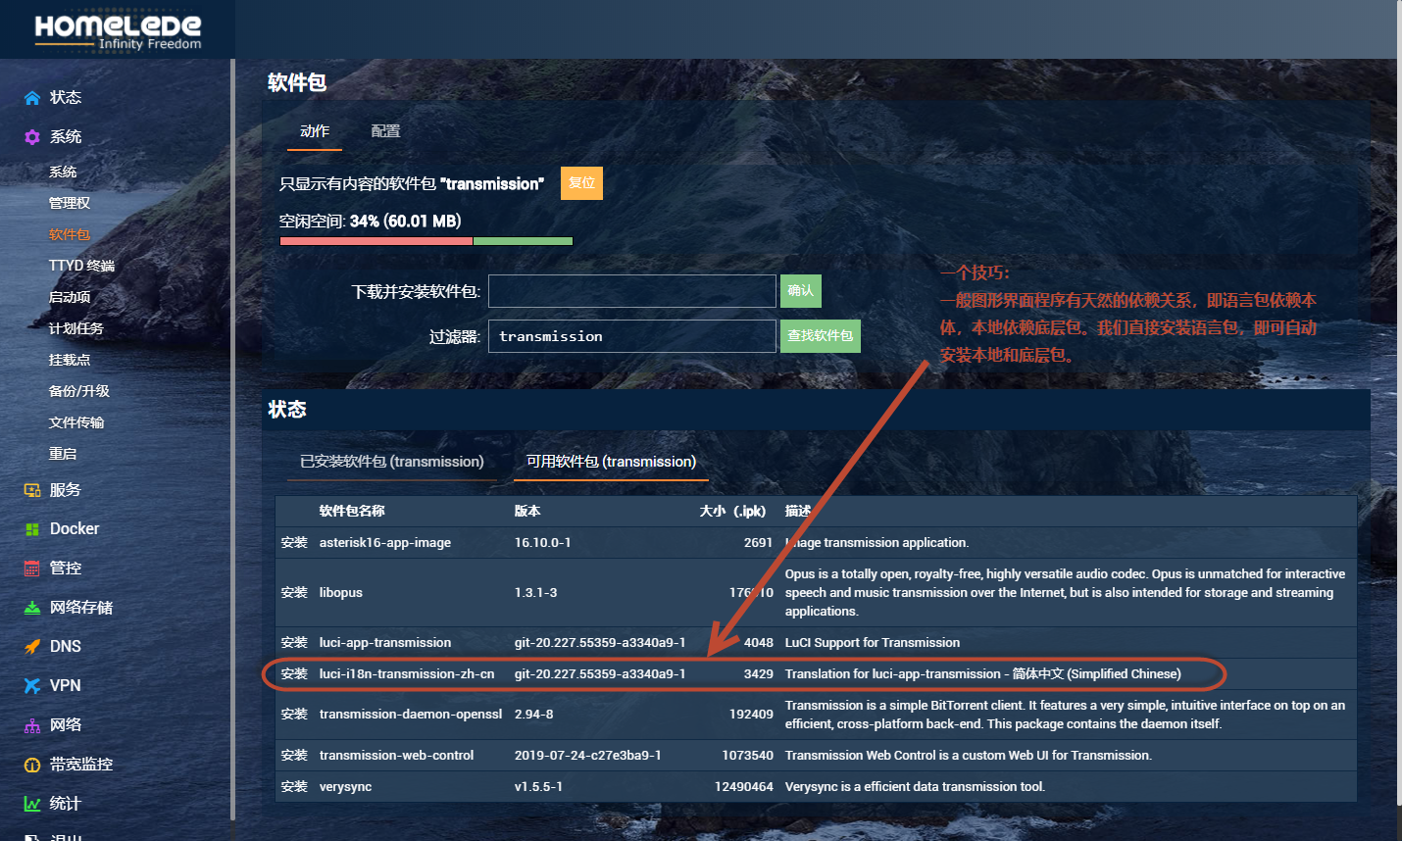Expand the VPN sidebar menu

tap(66, 685)
